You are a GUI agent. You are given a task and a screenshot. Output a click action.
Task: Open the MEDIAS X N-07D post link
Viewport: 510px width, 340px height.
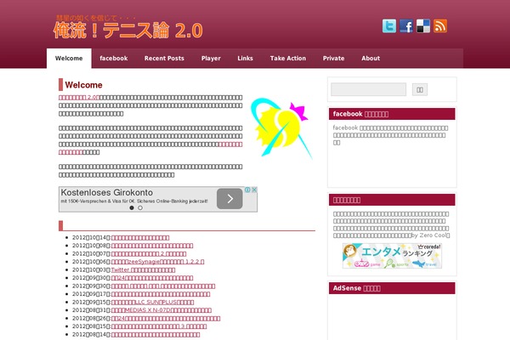tap(161, 310)
